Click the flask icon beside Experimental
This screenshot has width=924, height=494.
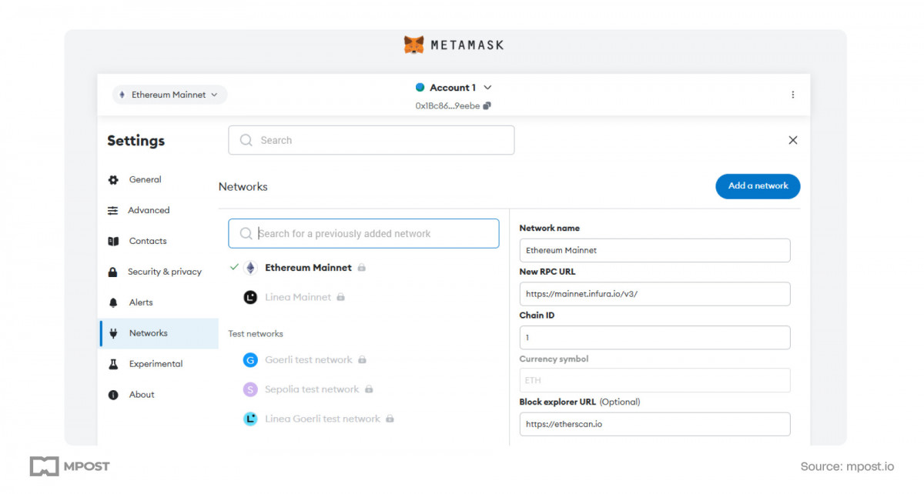coord(113,364)
